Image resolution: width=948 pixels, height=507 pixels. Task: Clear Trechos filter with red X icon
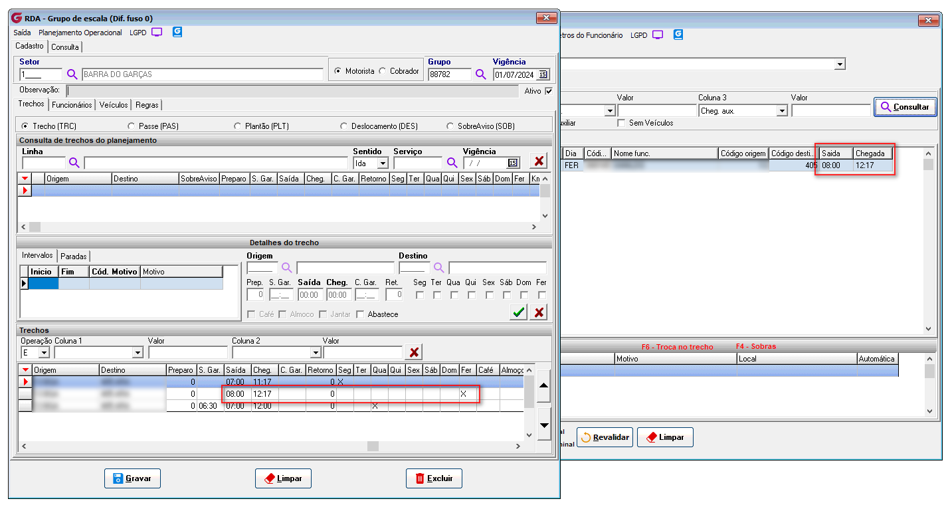click(414, 352)
